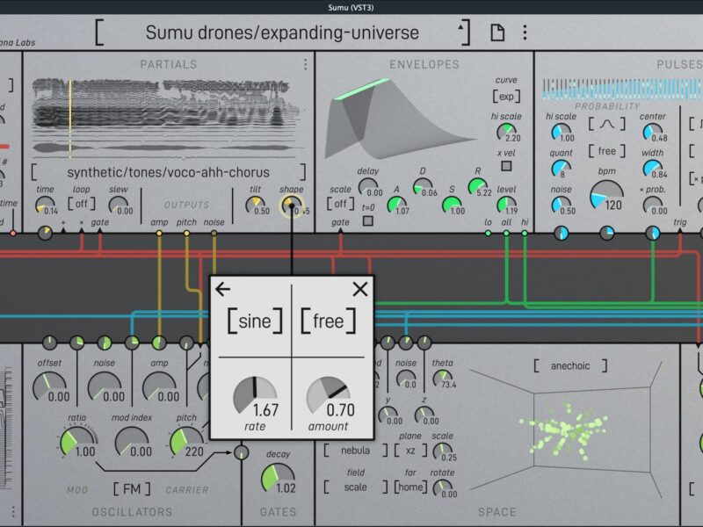This screenshot has width=703, height=527.
Task: Click the [FM] oscillator mode button
Action: [131, 487]
